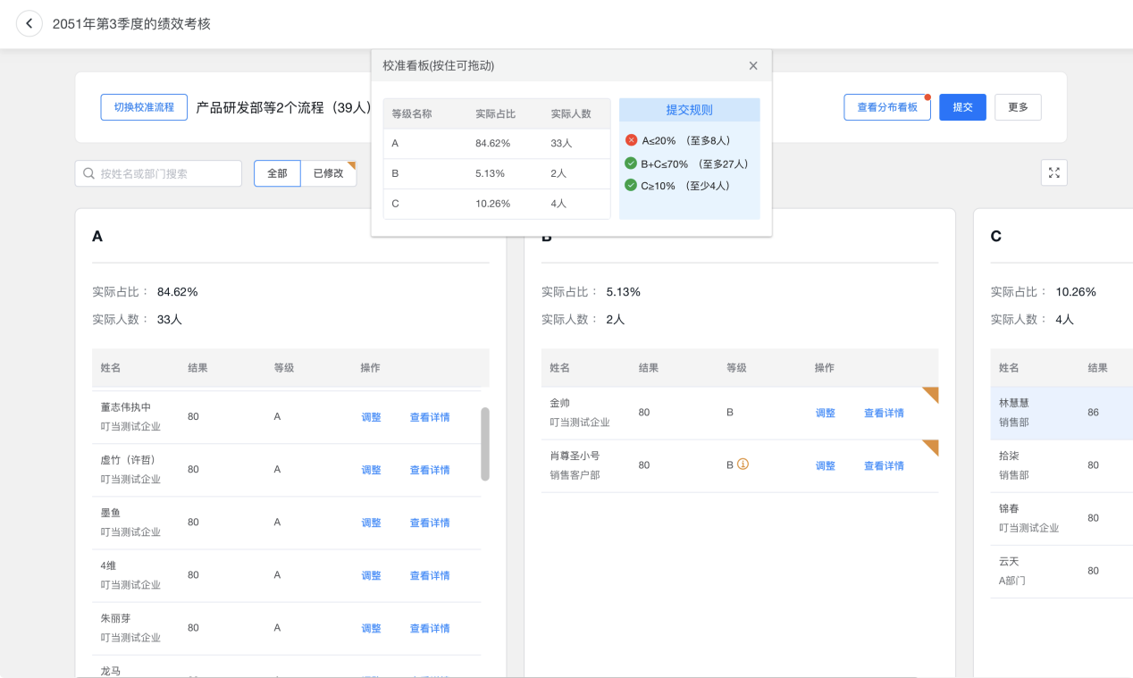The width and height of the screenshot is (1133, 678).
Task: Click the red failed icon for A≤20% rule
Action: point(631,140)
